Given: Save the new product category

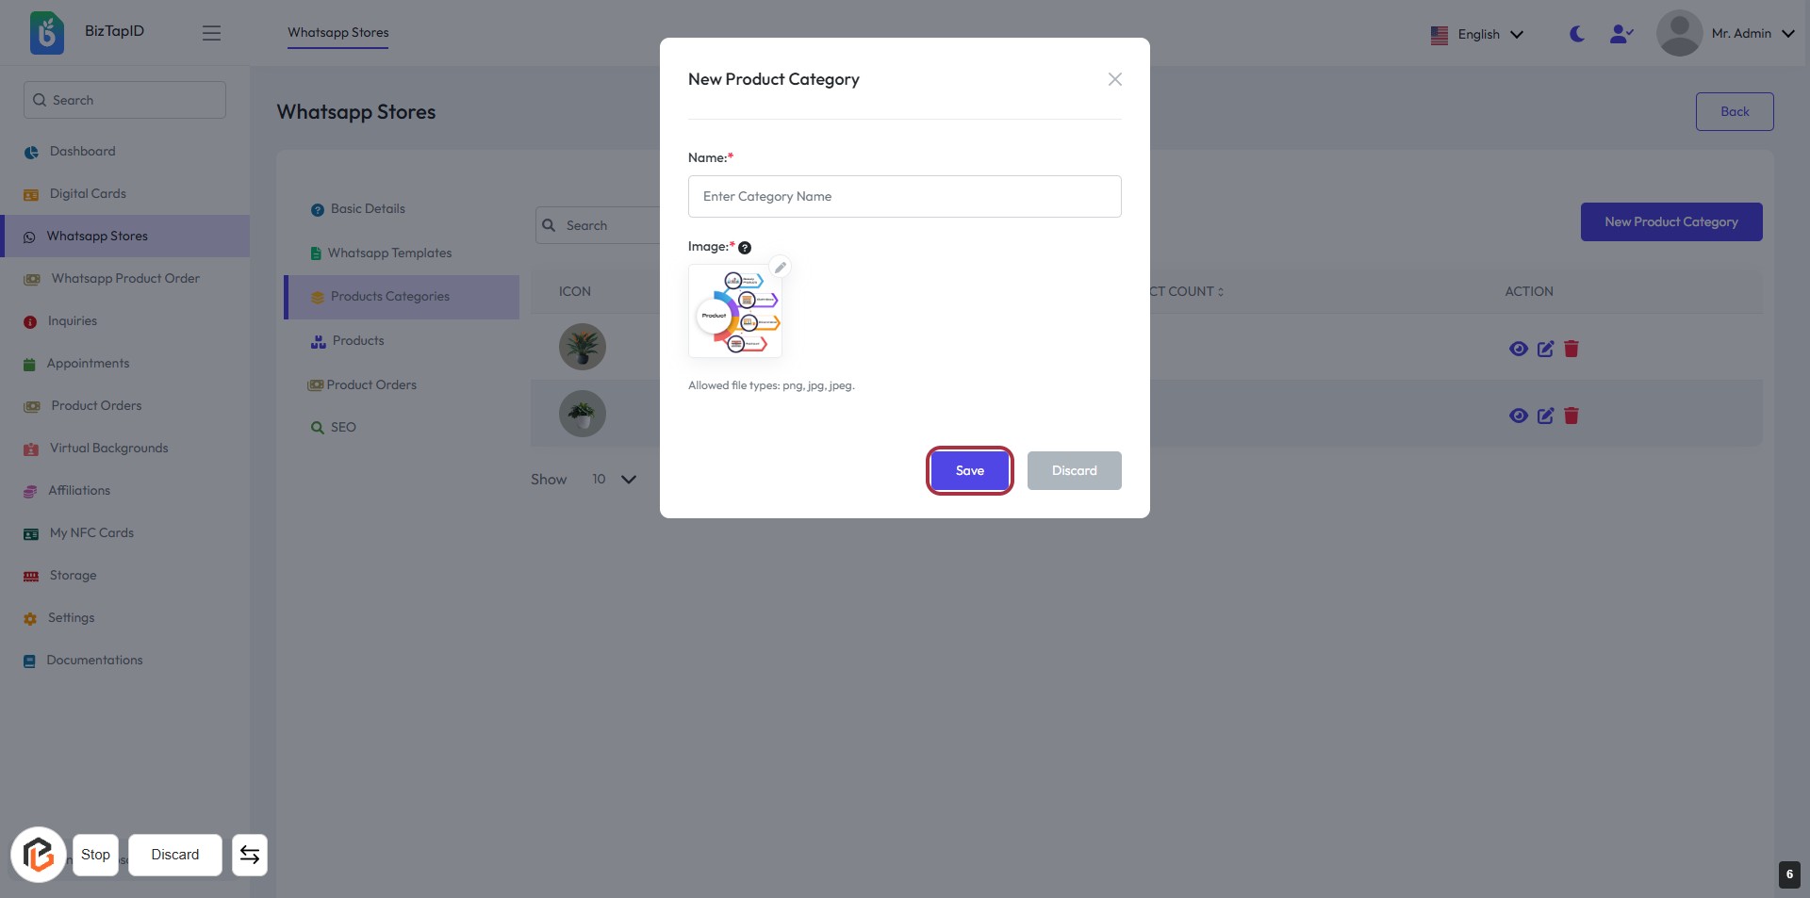Looking at the screenshot, I should click(969, 471).
